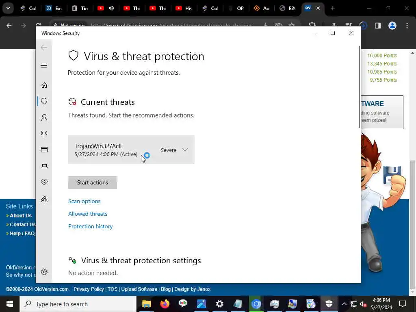Click Chrome forward navigation arrow
The image size is (416, 312).
[23, 26]
